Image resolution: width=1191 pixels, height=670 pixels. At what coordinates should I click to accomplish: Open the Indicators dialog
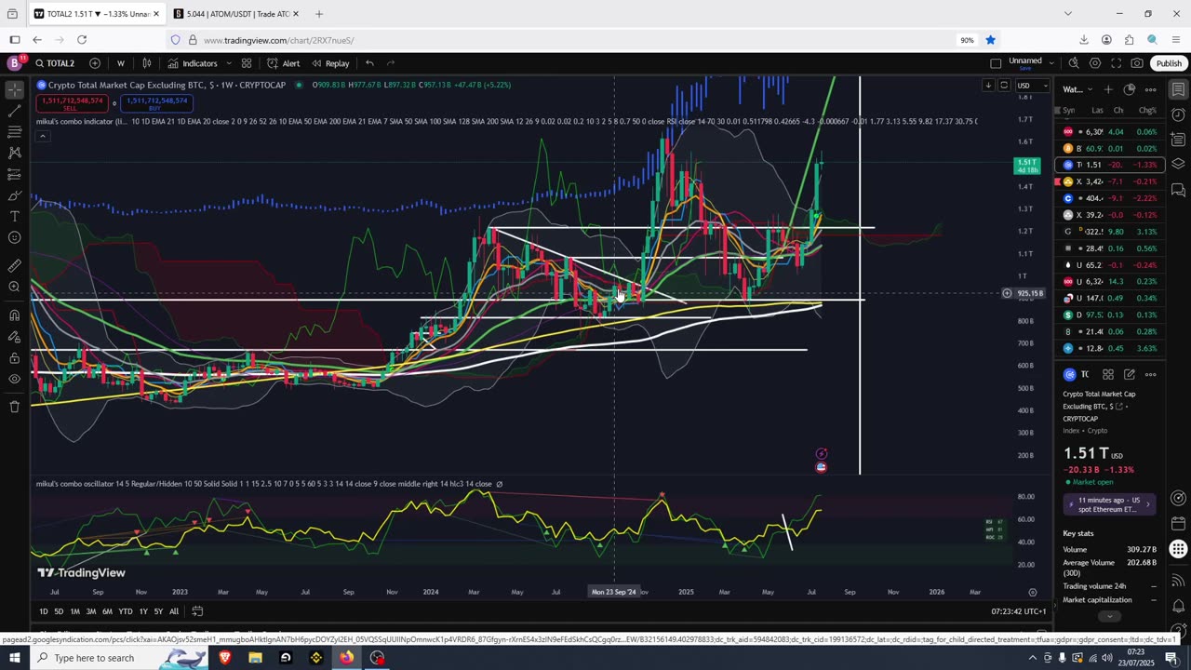(x=193, y=63)
